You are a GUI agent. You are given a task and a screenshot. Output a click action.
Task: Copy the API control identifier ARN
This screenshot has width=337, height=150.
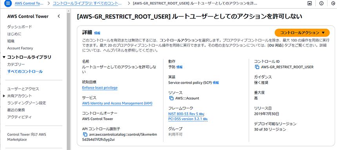85,134
